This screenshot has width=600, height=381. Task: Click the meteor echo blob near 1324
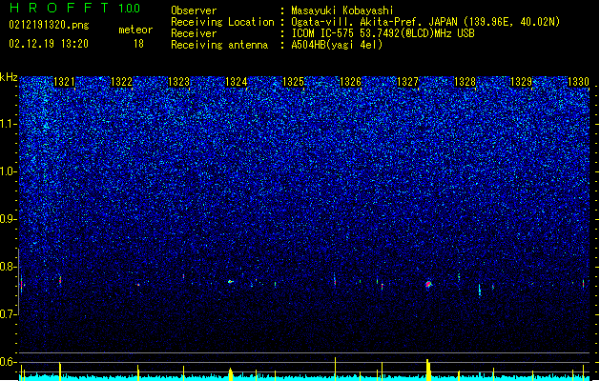(231, 282)
